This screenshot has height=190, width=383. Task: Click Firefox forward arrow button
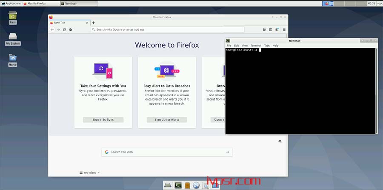click(x=58, y=29)
